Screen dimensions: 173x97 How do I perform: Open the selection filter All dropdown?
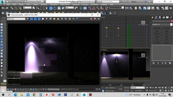coord(27,8)
